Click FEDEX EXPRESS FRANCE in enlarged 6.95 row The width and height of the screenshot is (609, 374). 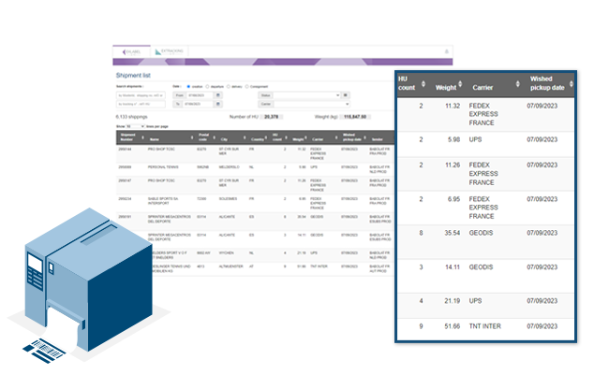pos(483,208)
